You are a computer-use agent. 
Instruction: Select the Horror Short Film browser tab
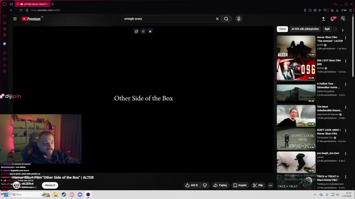tap(32, 4)
